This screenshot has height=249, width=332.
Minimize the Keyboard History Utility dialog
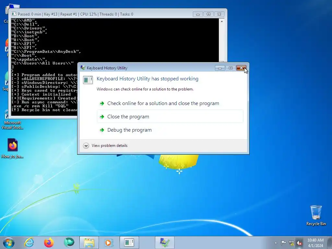tap(220, 68)
